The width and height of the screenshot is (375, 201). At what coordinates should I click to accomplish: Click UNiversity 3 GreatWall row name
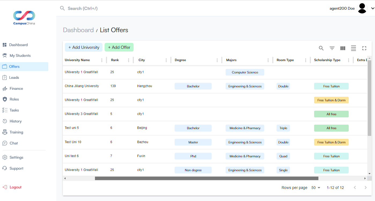click(81, 114)
